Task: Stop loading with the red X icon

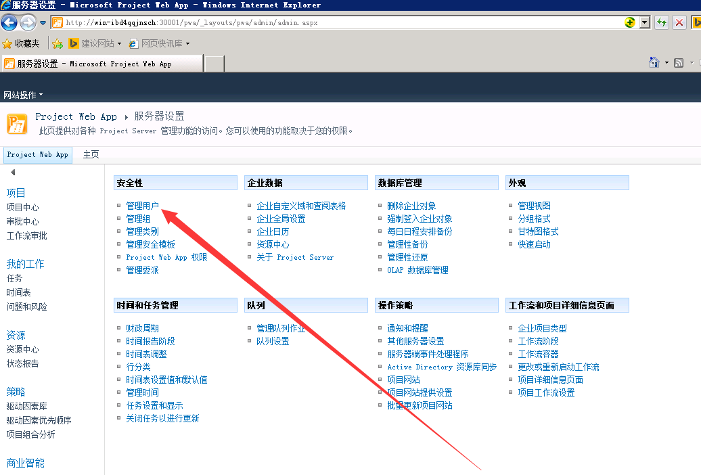Action: [679, 22]
